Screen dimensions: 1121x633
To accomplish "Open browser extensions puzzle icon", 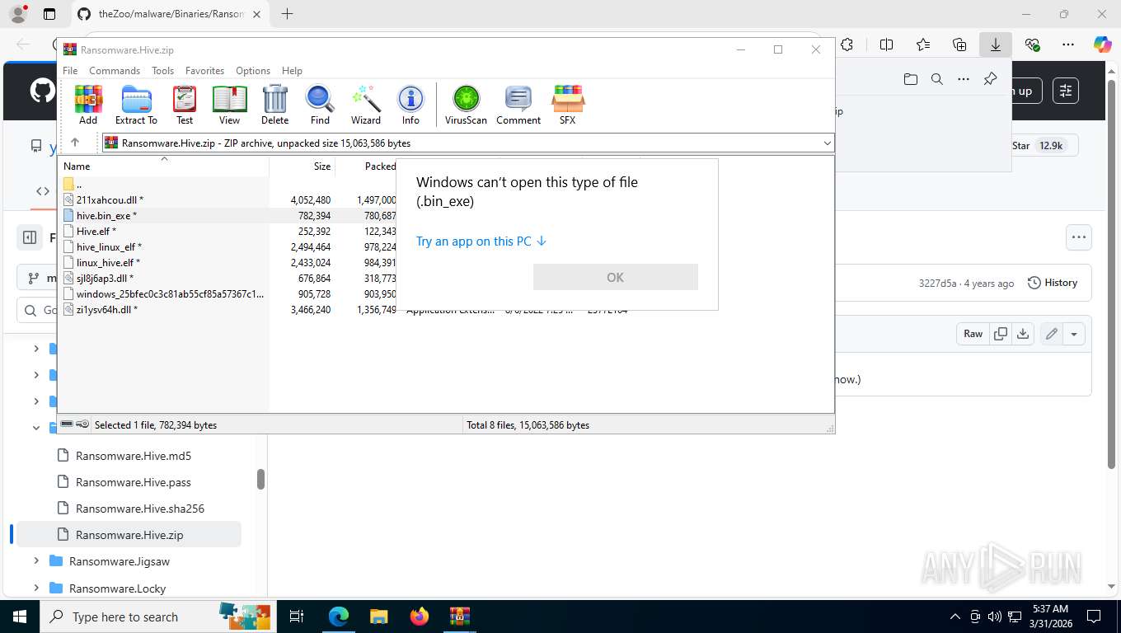I will coord(847,45).
